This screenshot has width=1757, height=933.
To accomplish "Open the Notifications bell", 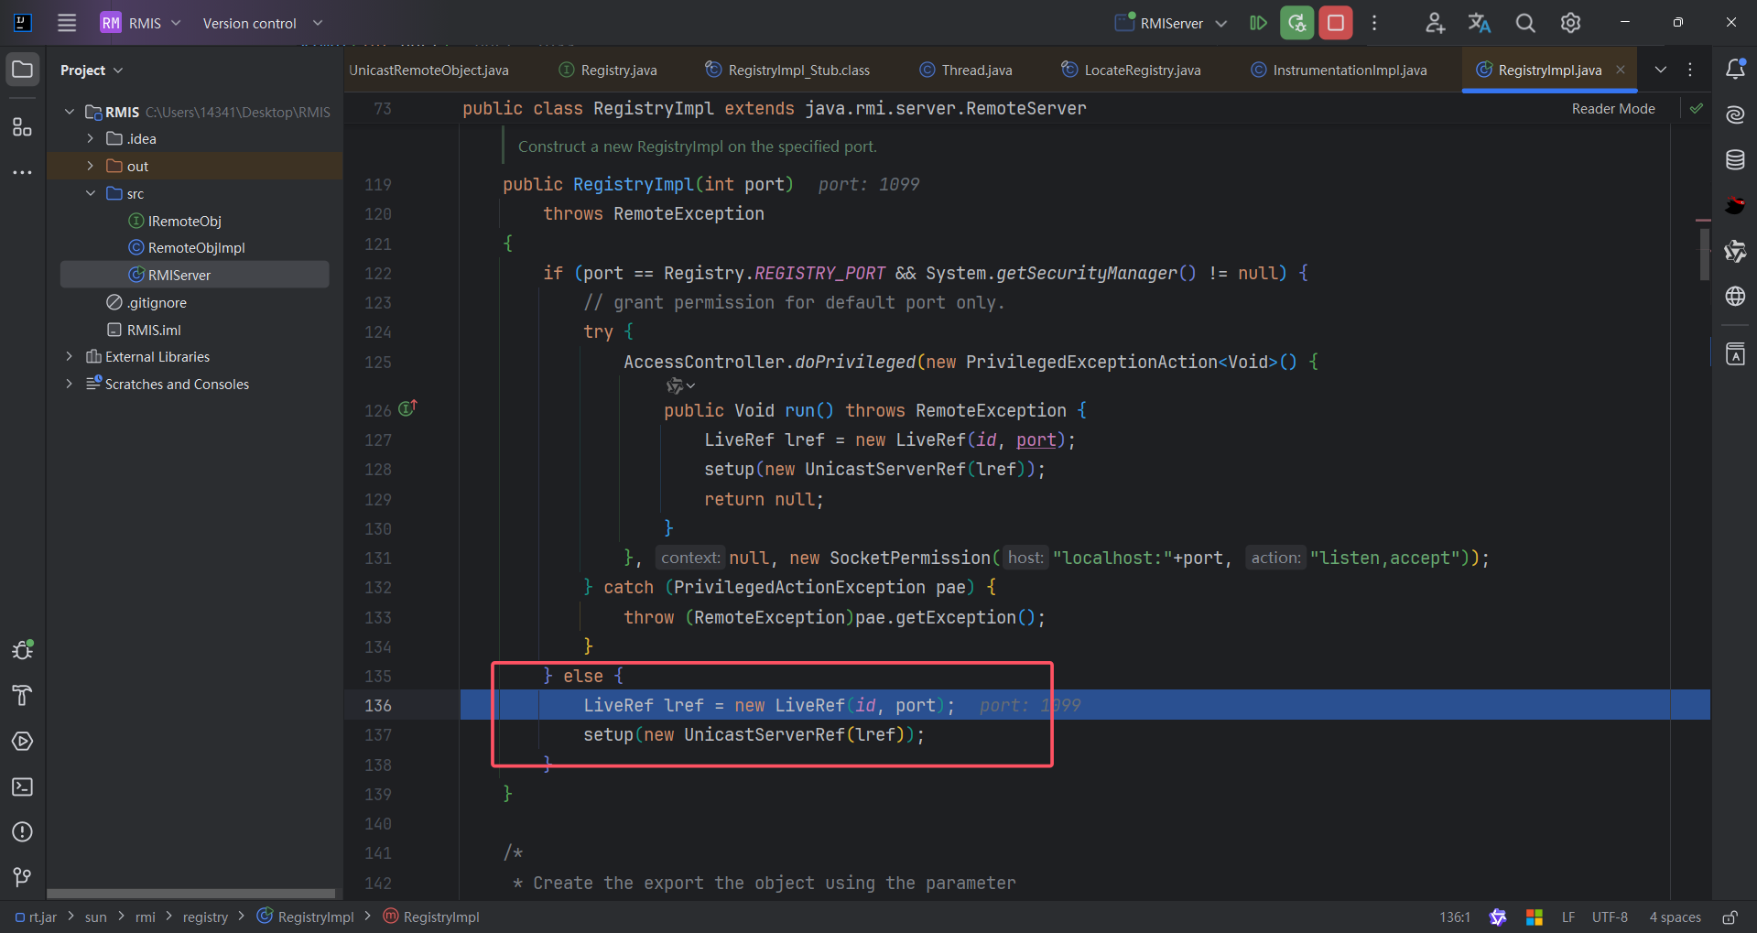I will point(1735,70).
